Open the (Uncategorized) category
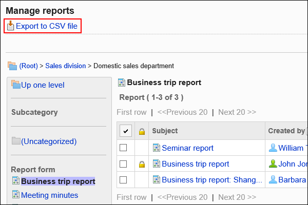Image resolution: width=308 pixels, height=205 pixels. [49, 141]
